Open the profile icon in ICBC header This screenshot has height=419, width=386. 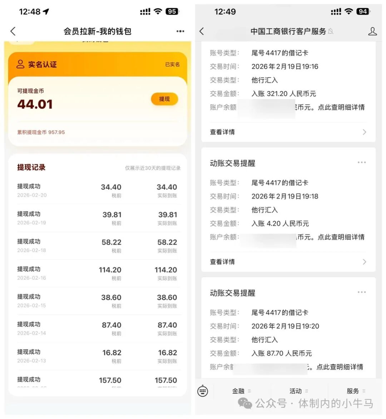(x=372, y=31)
